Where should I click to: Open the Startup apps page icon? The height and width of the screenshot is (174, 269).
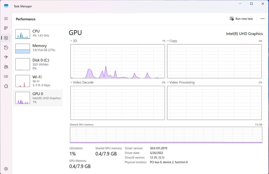click(x=6, y=57)
